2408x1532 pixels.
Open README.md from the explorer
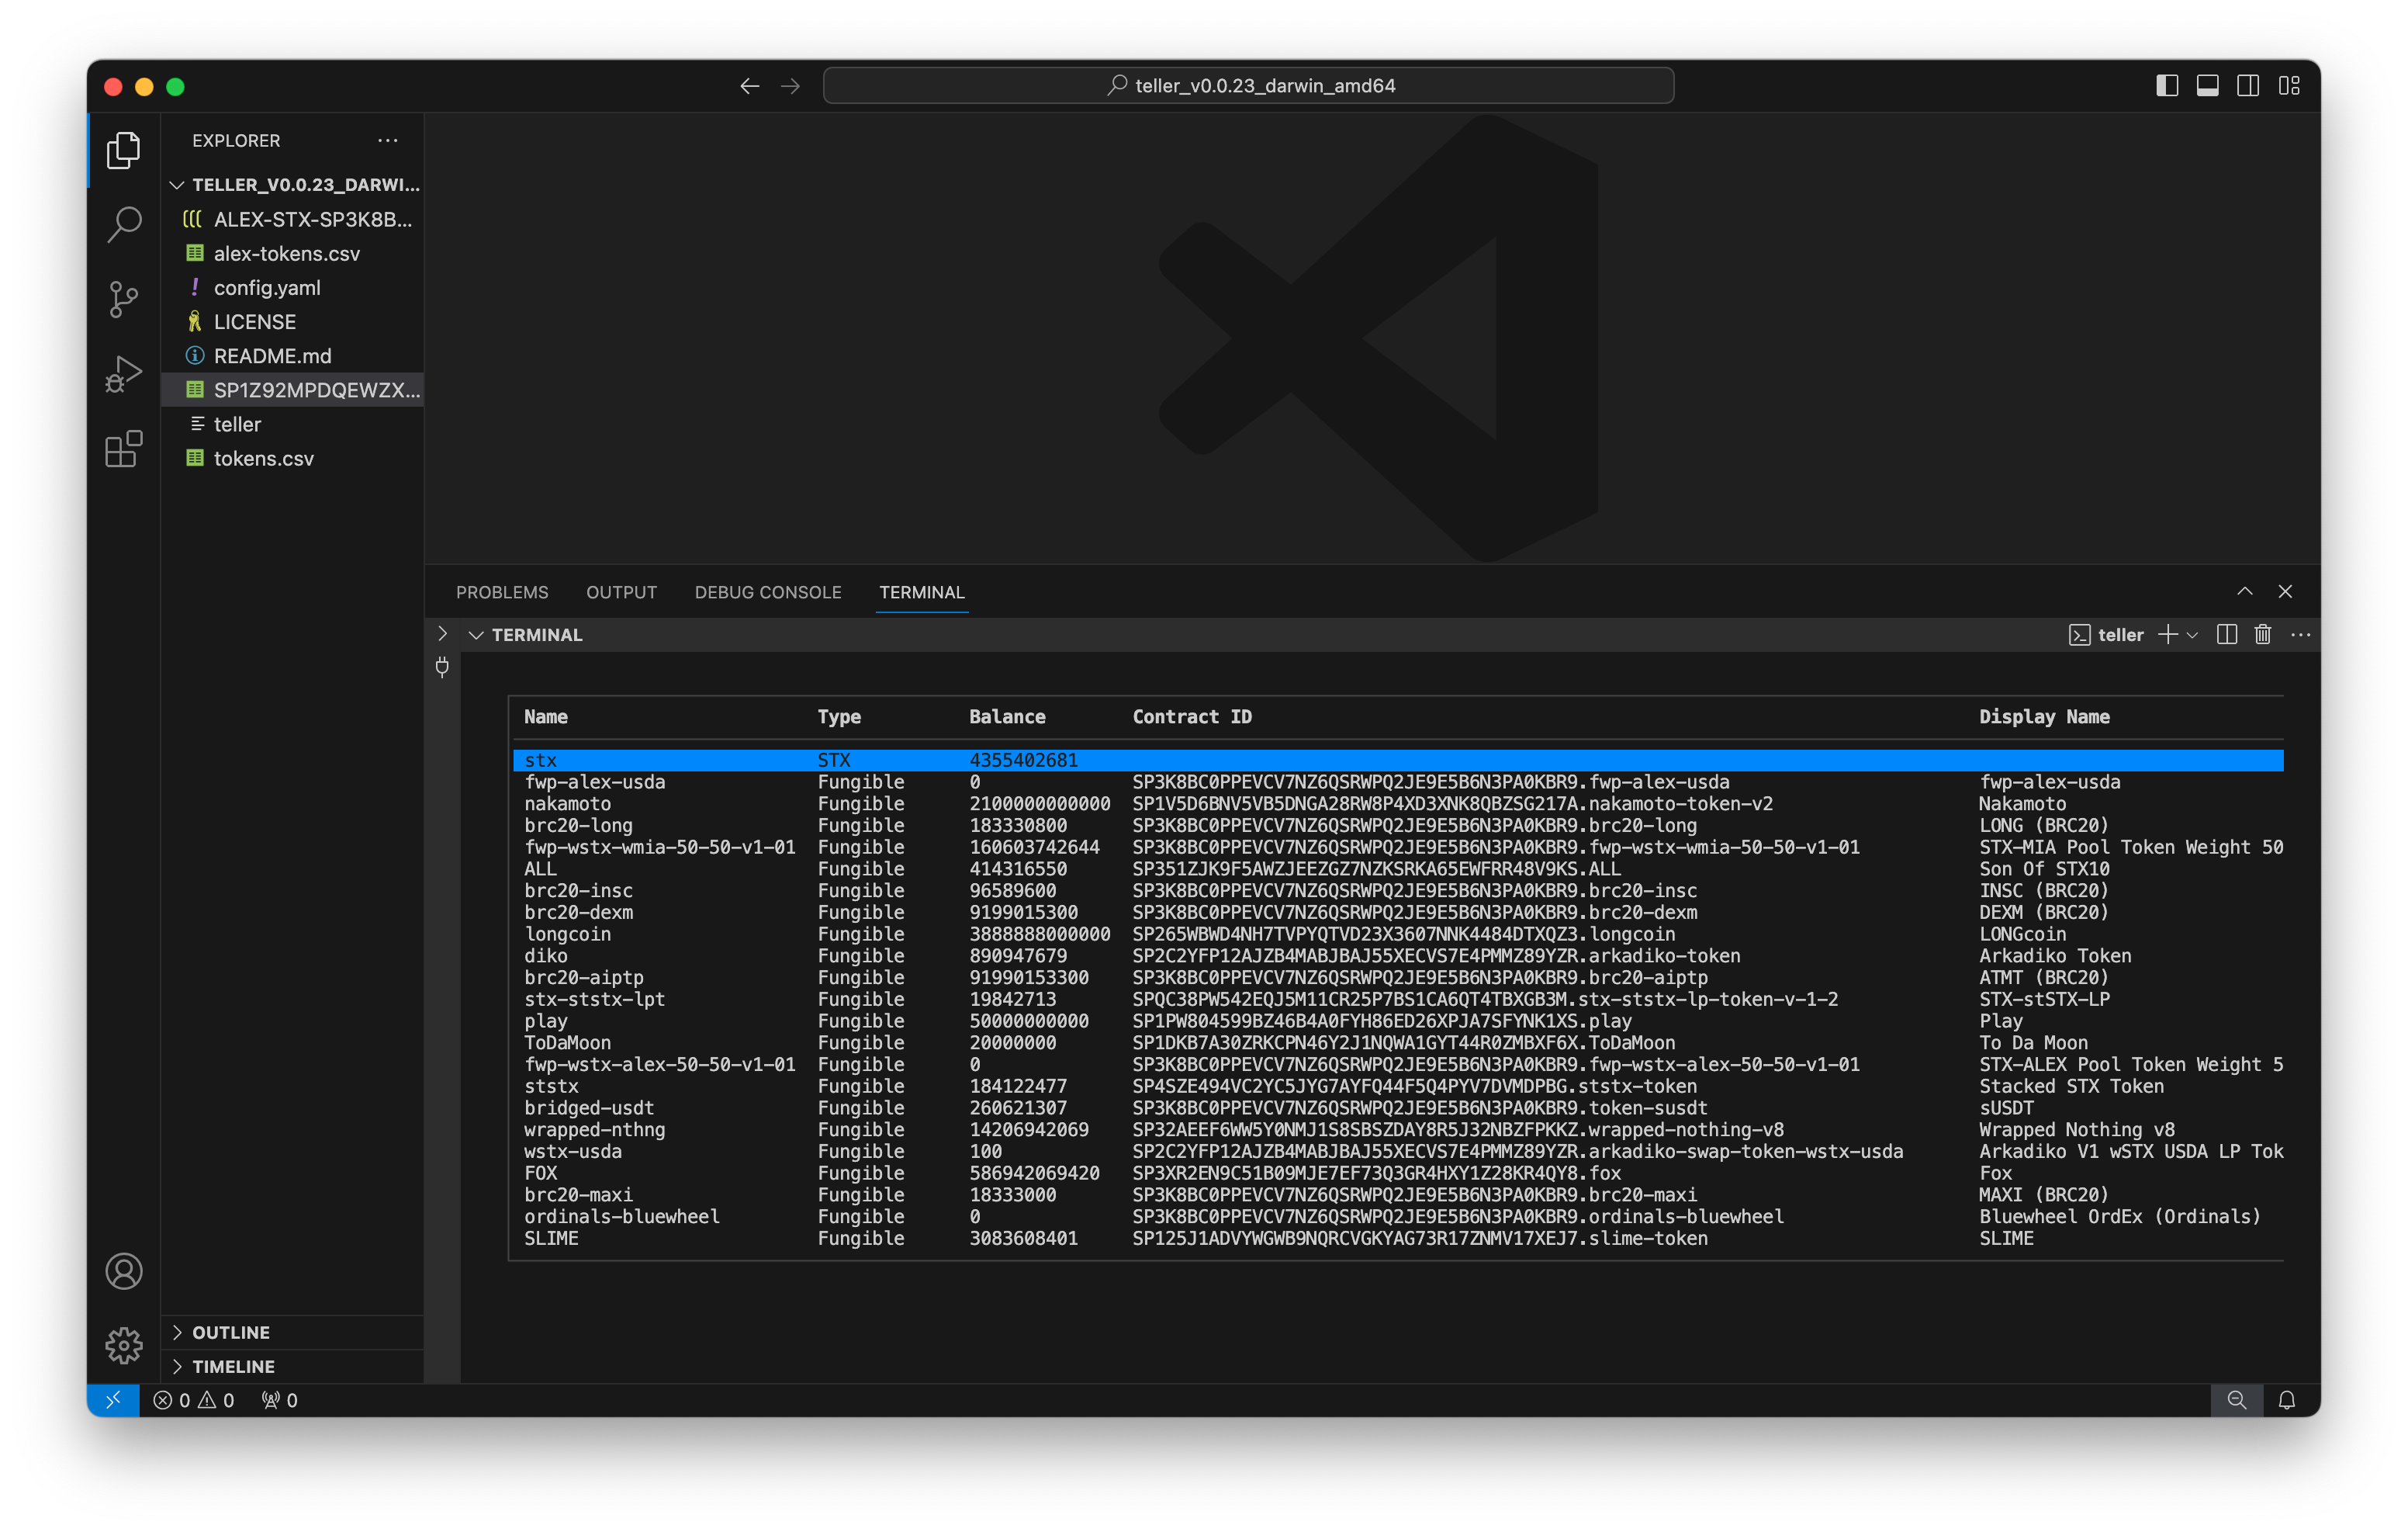pyautogui.click(x=272, y=355)
